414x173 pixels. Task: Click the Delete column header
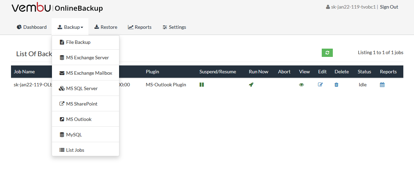[342, 72]
